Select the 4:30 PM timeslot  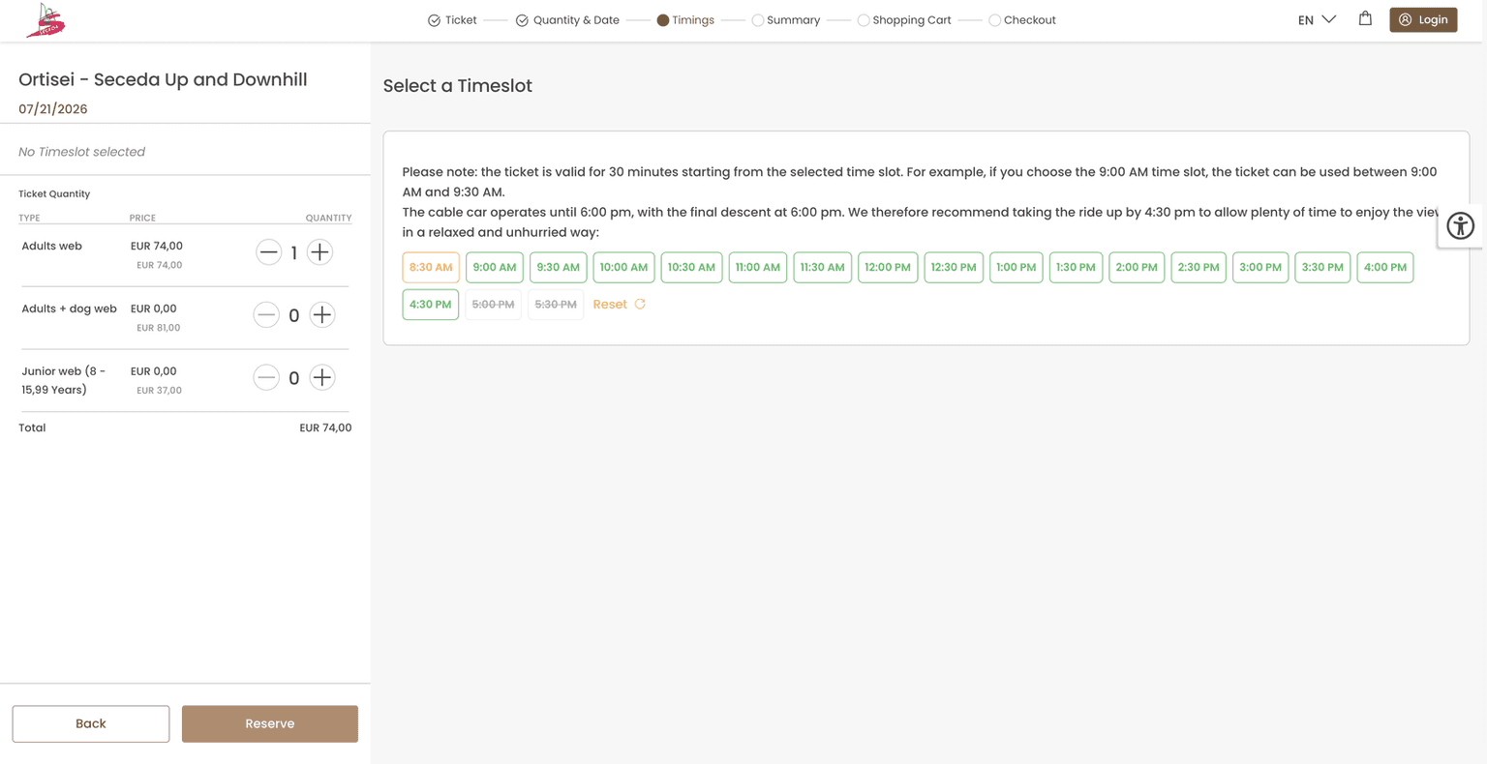[x=431, y=305]
